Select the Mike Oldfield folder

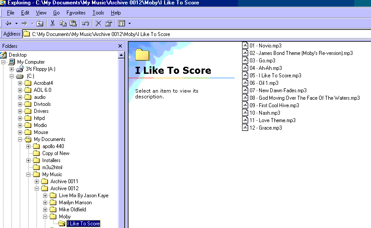pyautogui.click(x=73, y=210)
